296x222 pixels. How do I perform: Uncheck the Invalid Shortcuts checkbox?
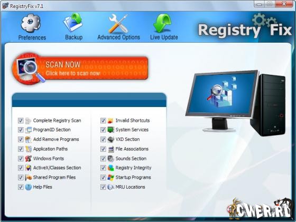[103, 121]
